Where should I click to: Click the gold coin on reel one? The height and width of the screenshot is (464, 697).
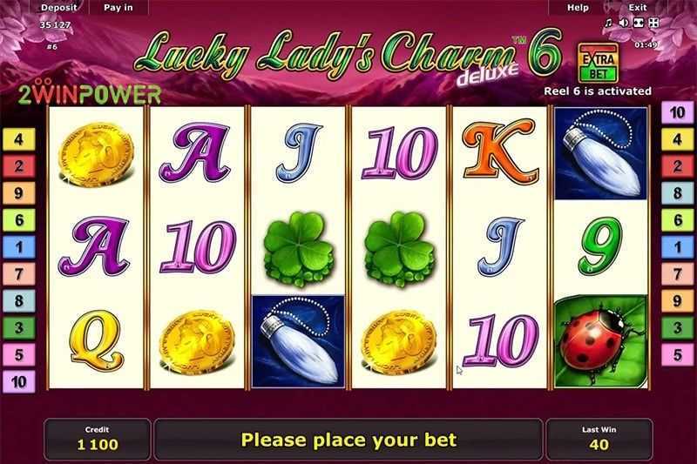[x=96, y=153]
